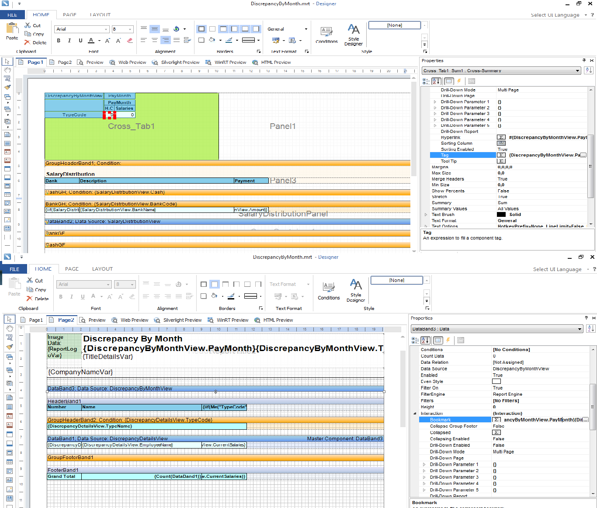The width and height of the screenshot is (597, 508).
Task: Toggle Bold in the upper window's Font group
Action: coord(59,41)
